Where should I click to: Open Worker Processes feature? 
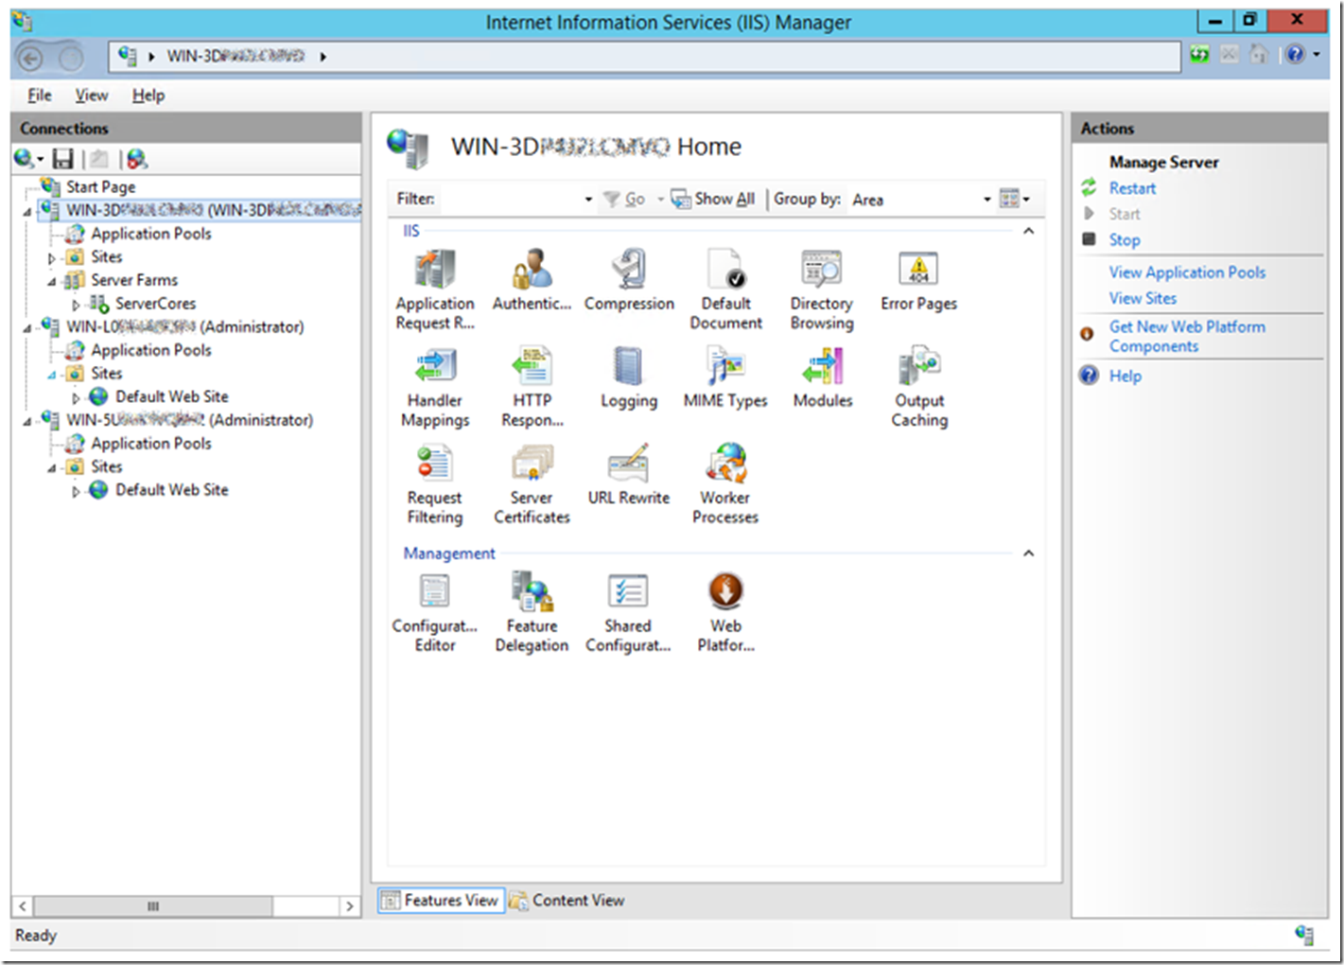pyautogui.click(x=725, y=484)
